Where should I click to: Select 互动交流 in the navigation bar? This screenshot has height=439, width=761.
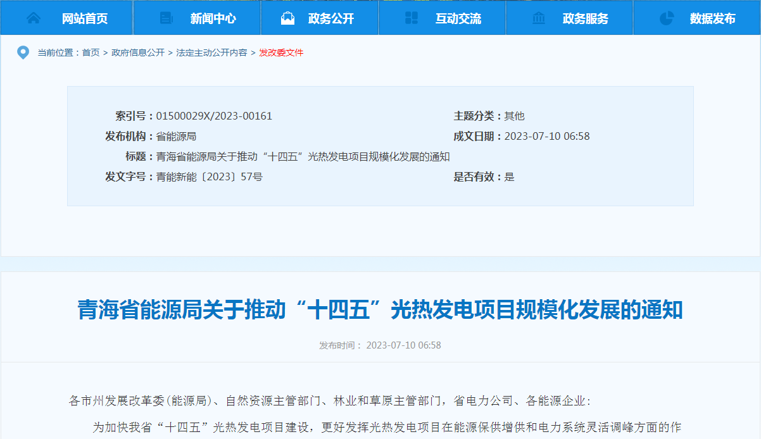[x=458, y=18]
